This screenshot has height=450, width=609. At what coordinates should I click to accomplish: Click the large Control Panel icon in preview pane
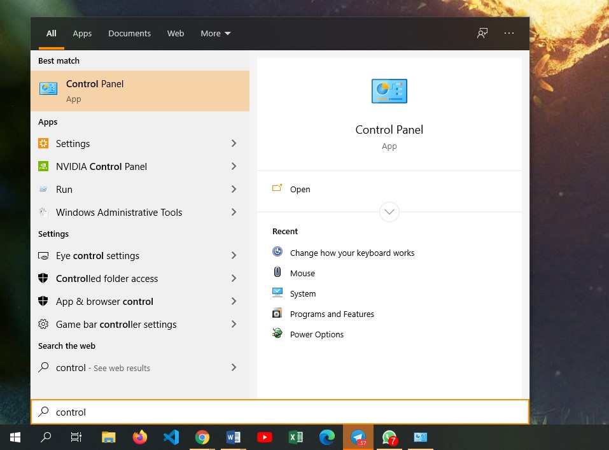coord(389,91)
